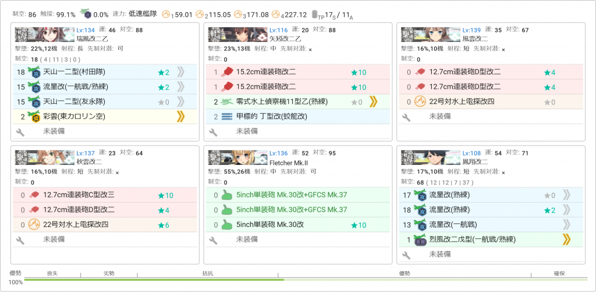
Task: Click the torpedo bomber icon for 天山一二型(村田隊)
Action: coord(34,73)
